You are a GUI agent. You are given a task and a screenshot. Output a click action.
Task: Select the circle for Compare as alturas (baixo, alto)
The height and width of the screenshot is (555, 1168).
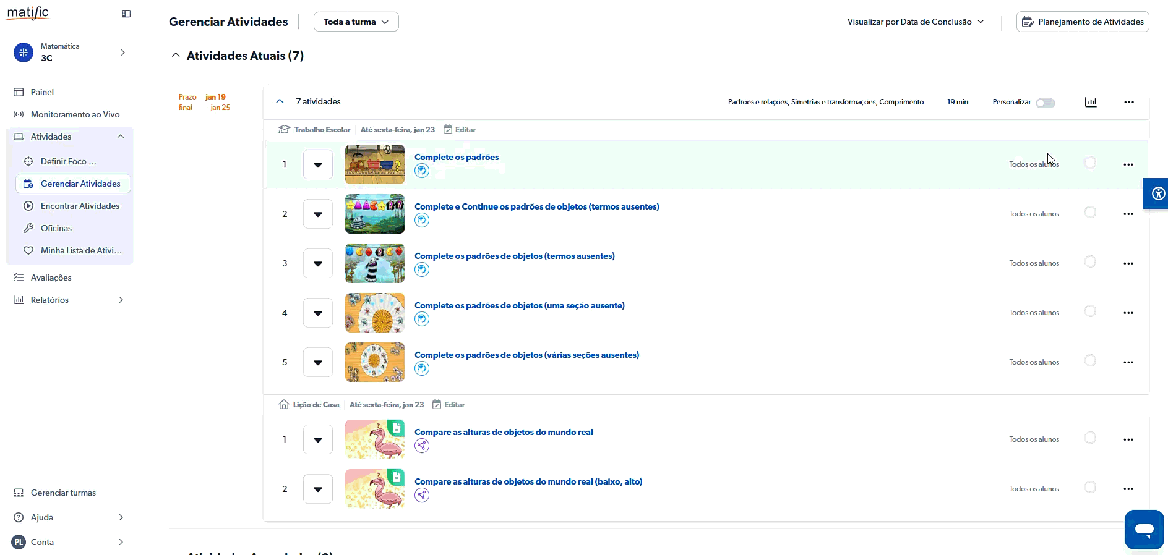[x=1090, y=488]
